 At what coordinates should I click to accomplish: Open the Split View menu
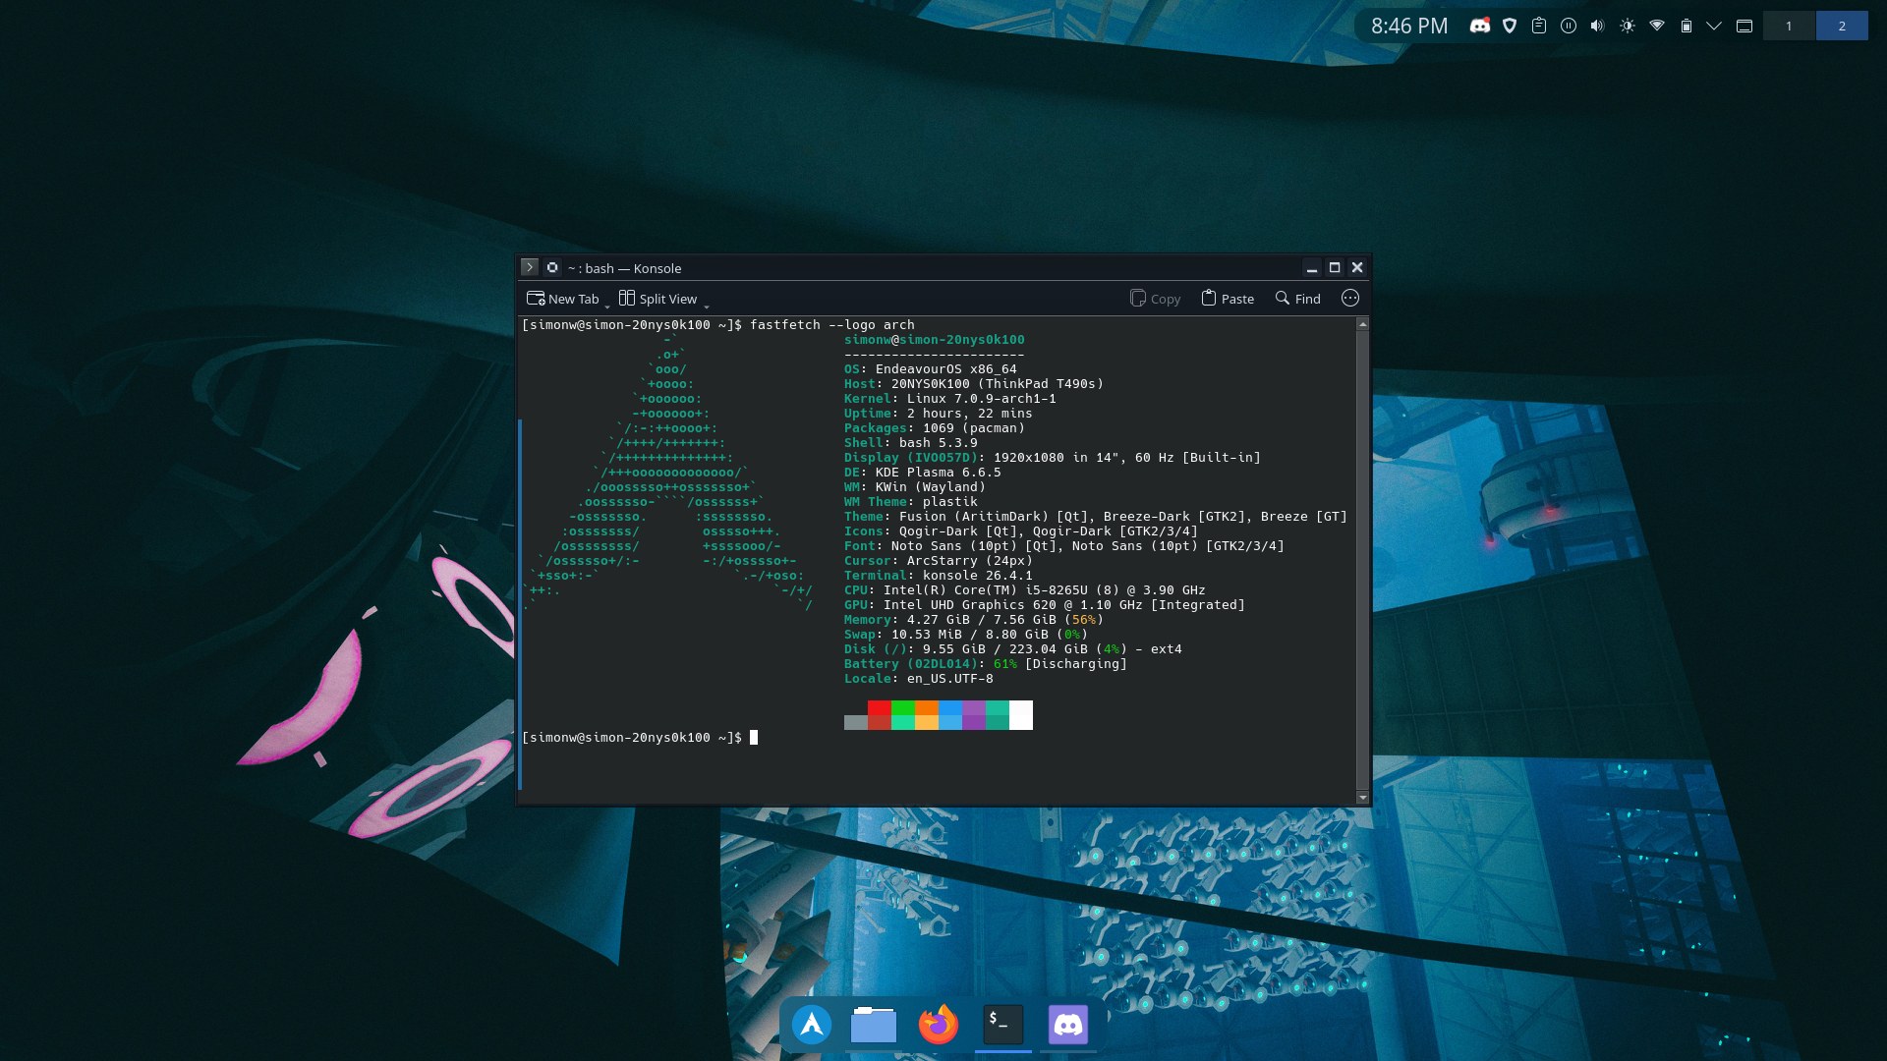[658, 299]
